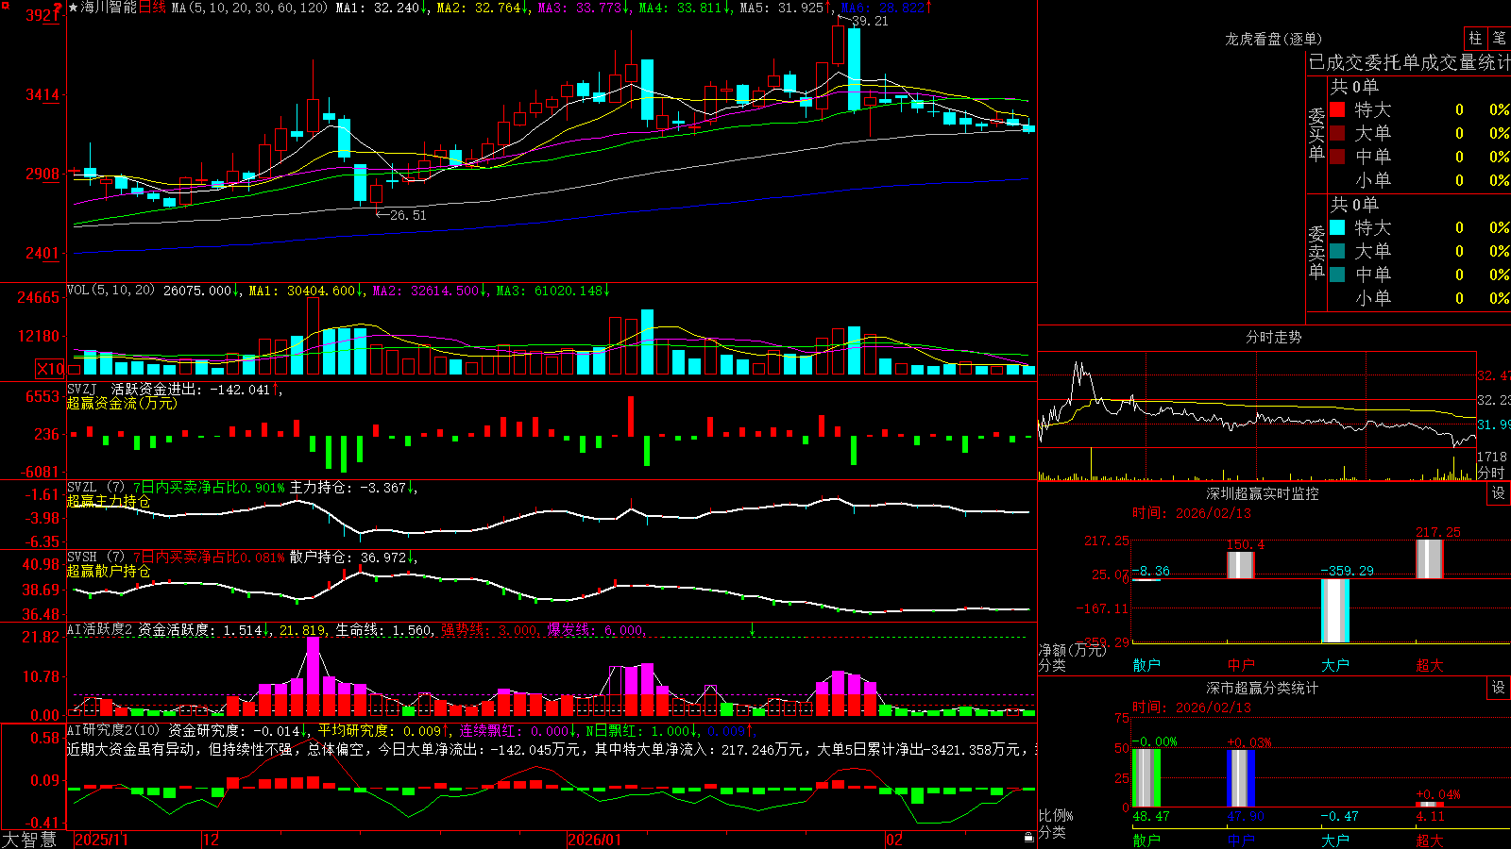1511x849 pixels.
Task: Click the green 48.47 散户 bar in 分类统计
Action: tap(1146, 778)
